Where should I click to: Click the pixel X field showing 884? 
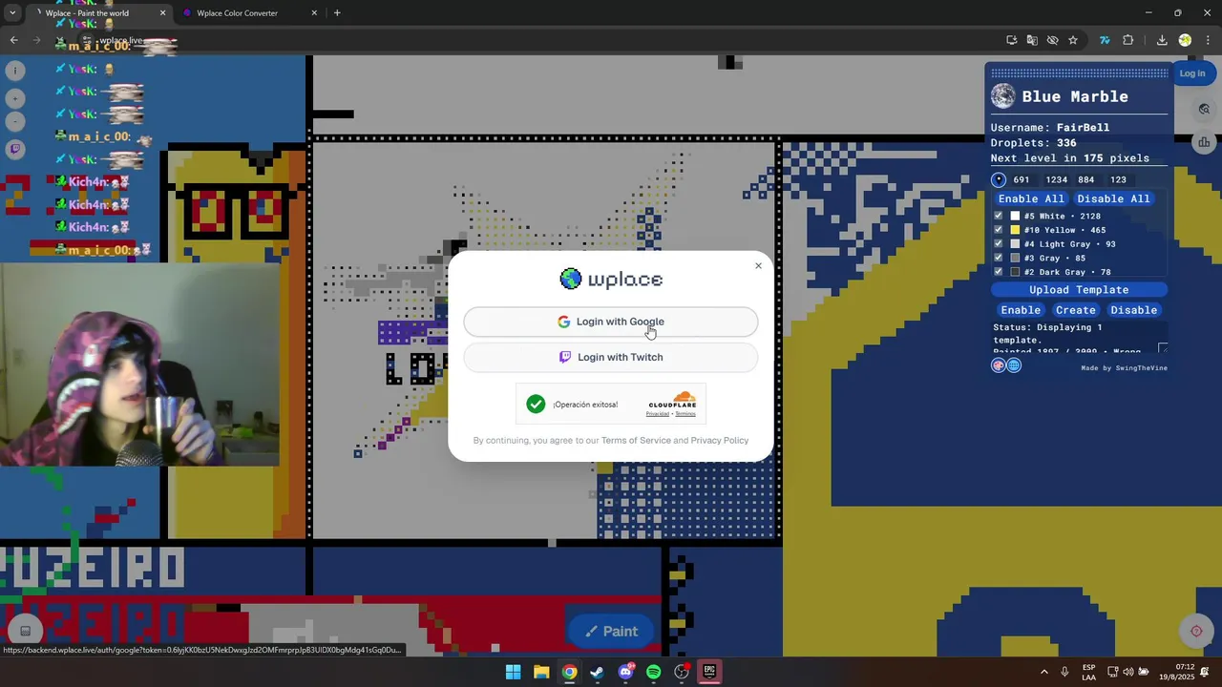[x=1088, y=179]
